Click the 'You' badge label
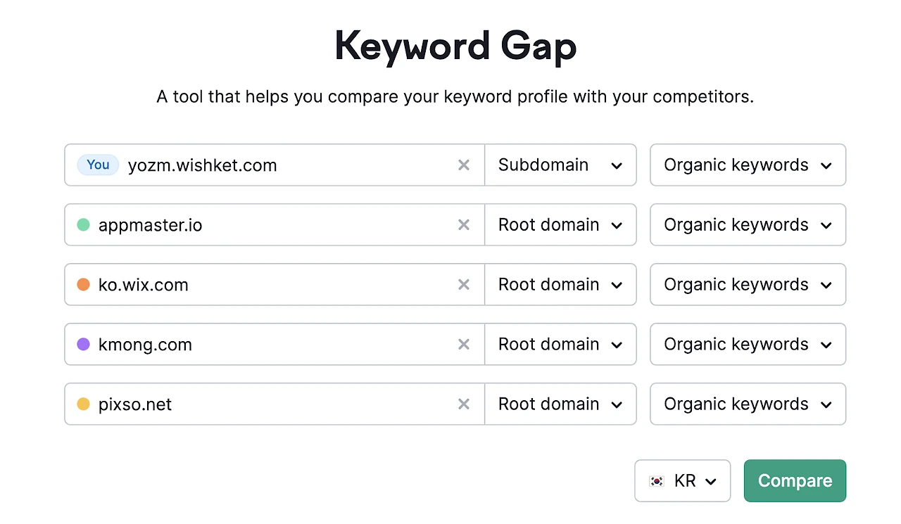The height and width of the screenshot is (524, 901). [x=98, y=165]
